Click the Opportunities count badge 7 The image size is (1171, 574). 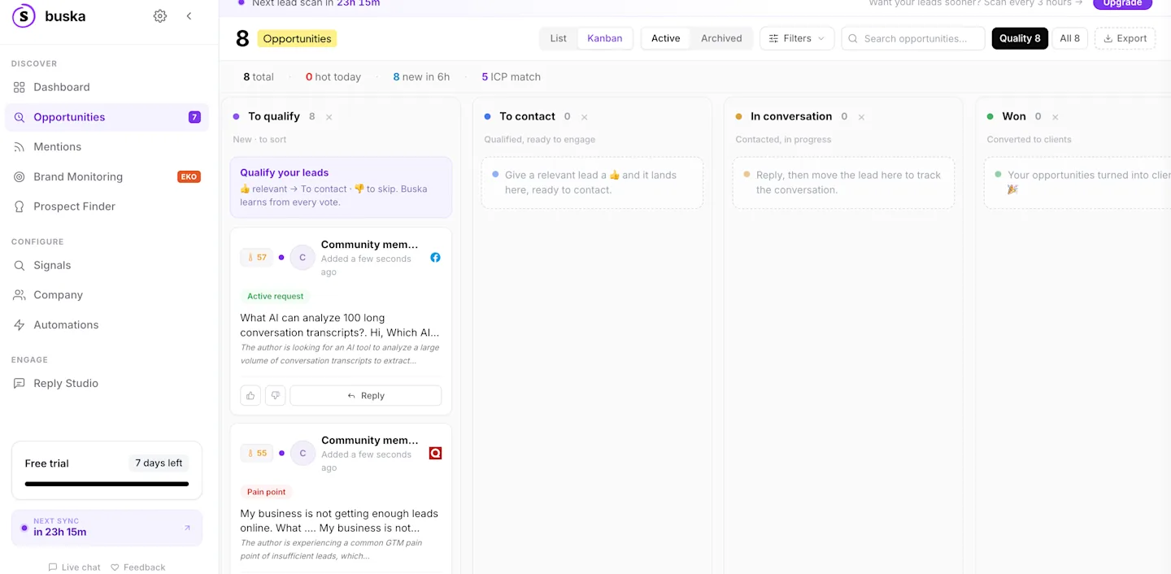194,117
